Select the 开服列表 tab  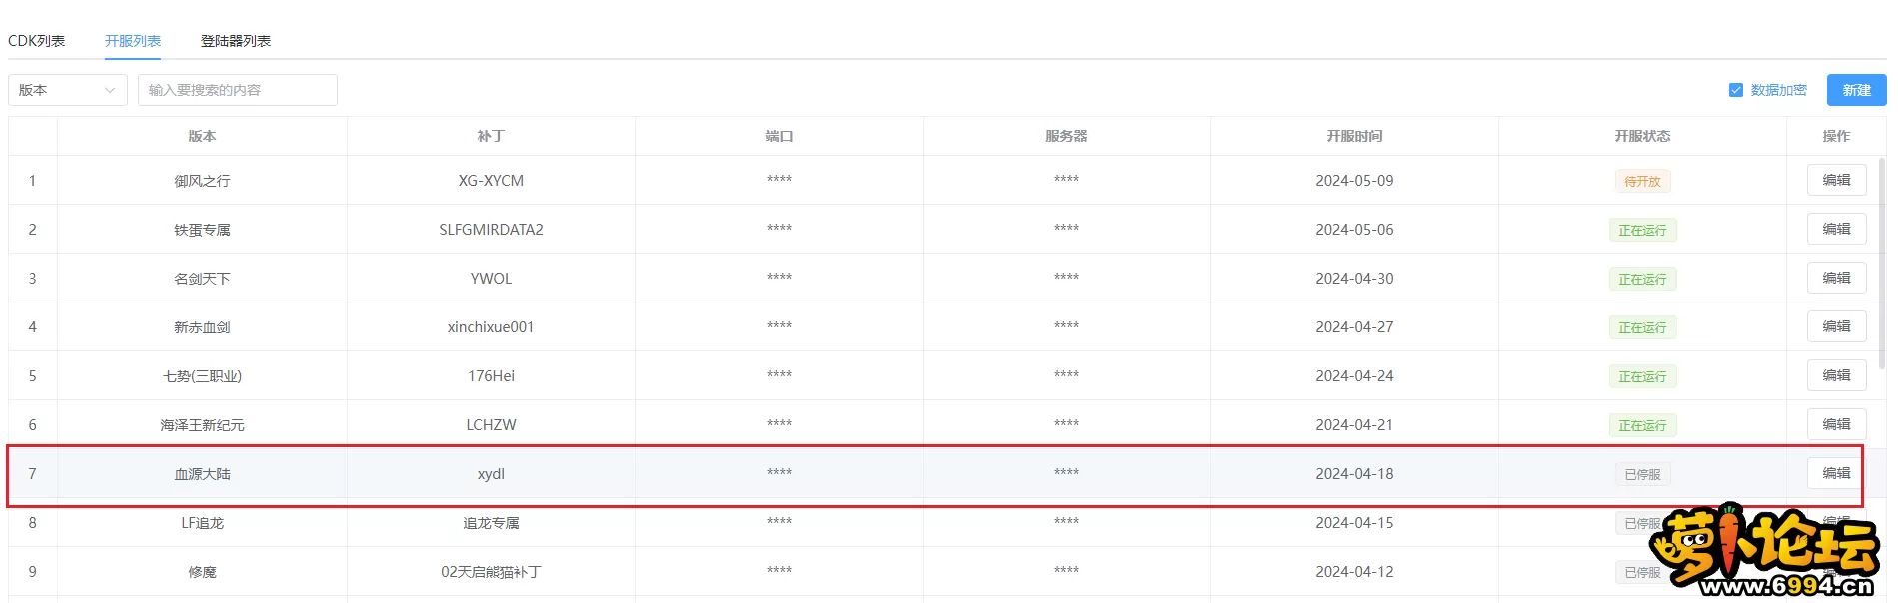[x=133, y=41]
